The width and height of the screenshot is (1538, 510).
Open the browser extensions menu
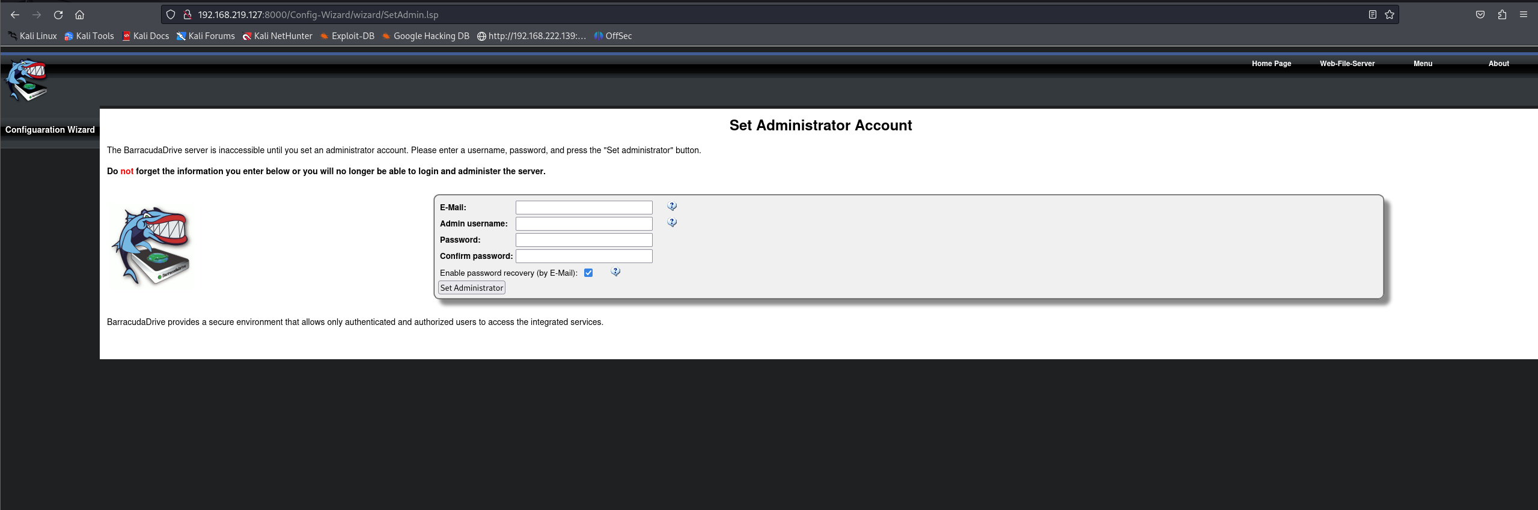(1502, 14)
